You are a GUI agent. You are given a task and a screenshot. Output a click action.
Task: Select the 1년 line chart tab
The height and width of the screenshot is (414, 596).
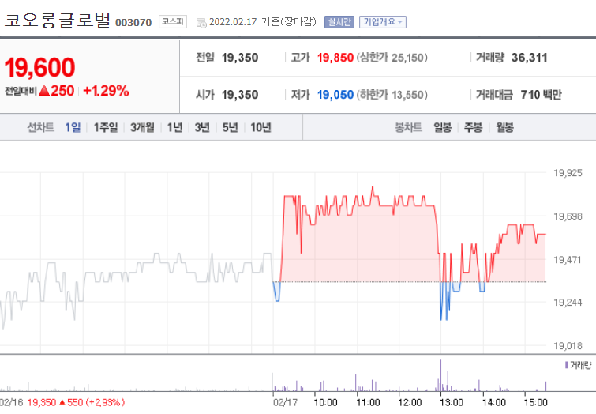click(174, 127)
